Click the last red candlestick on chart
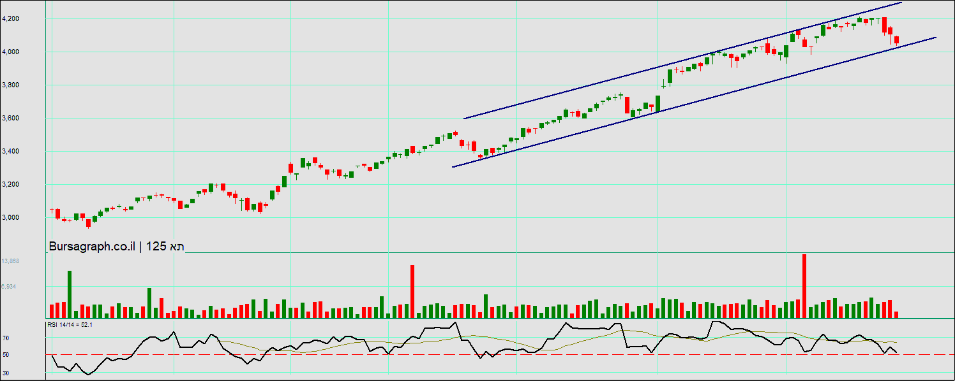 [x=896, y=40]
